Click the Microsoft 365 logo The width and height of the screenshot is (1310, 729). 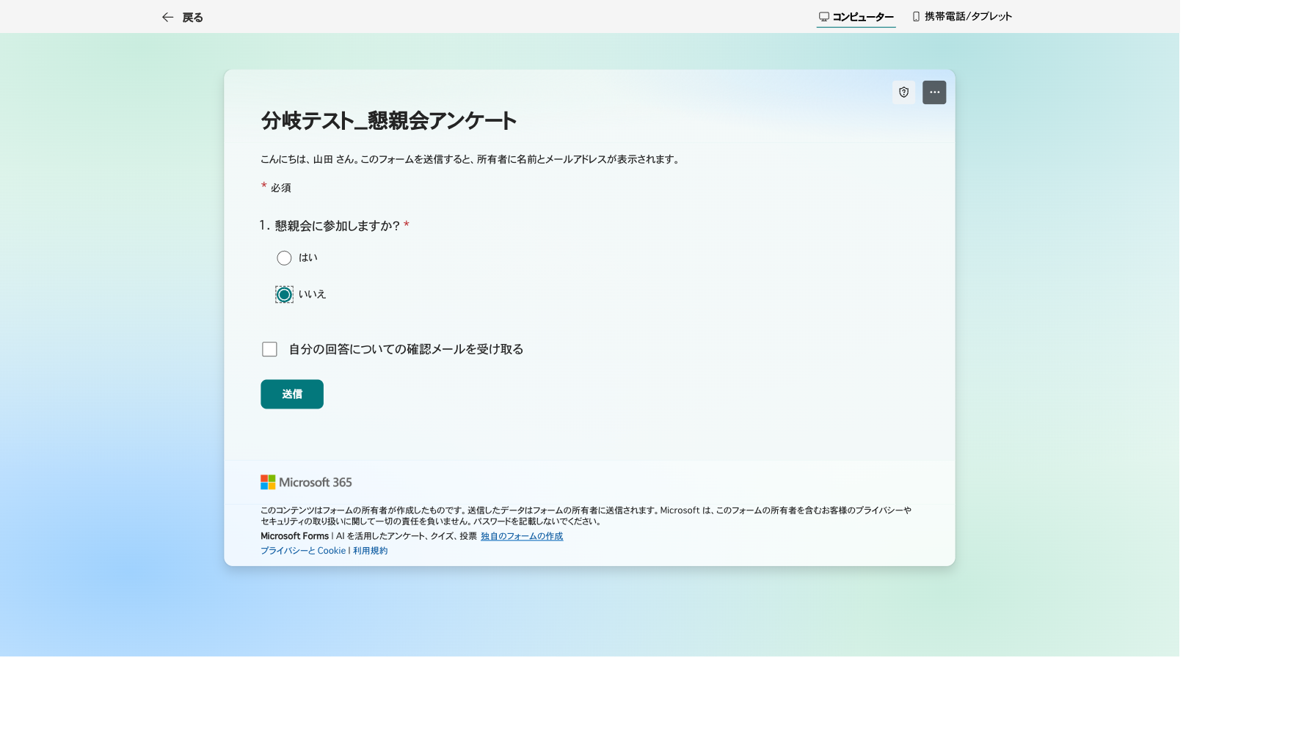point(306,482)
